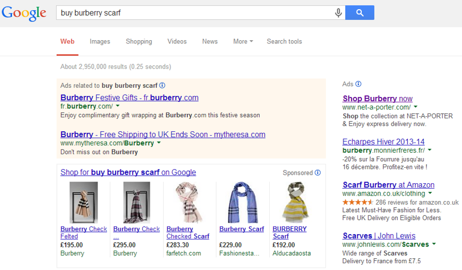Screen dimensions: 462x270
Task: Click Fashionesta seller text
Action: click(x=239, y=253)
